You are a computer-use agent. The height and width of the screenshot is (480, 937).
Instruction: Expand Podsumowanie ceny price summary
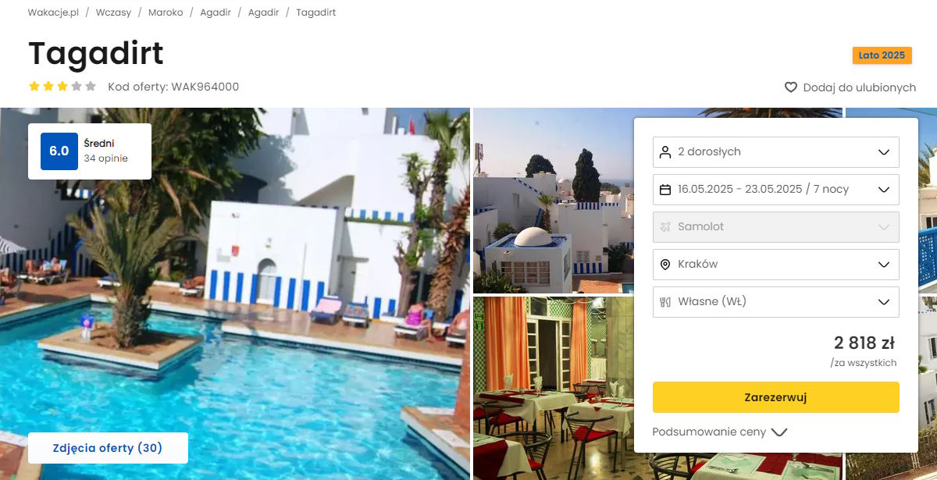coord(720,432)
